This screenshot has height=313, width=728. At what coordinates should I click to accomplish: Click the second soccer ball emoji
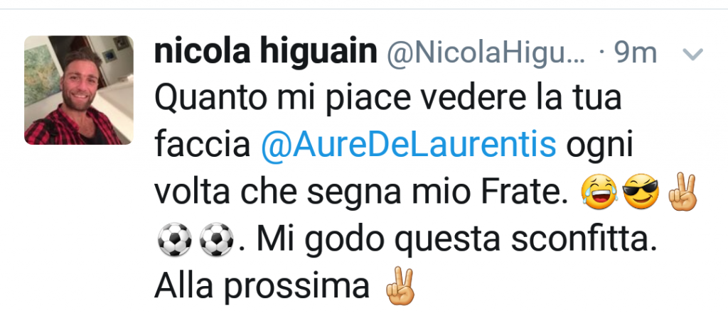[x=216, y=239]
